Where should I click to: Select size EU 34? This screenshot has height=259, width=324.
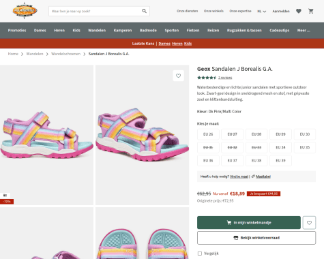coord(280,147)
